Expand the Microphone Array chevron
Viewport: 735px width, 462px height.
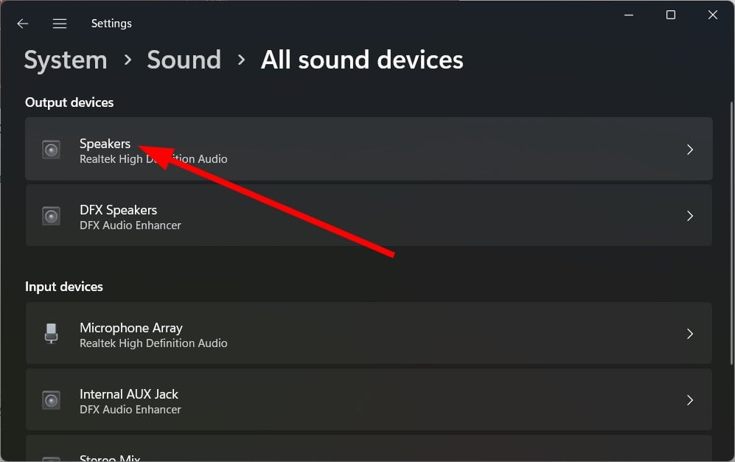[x=690, y=334]
